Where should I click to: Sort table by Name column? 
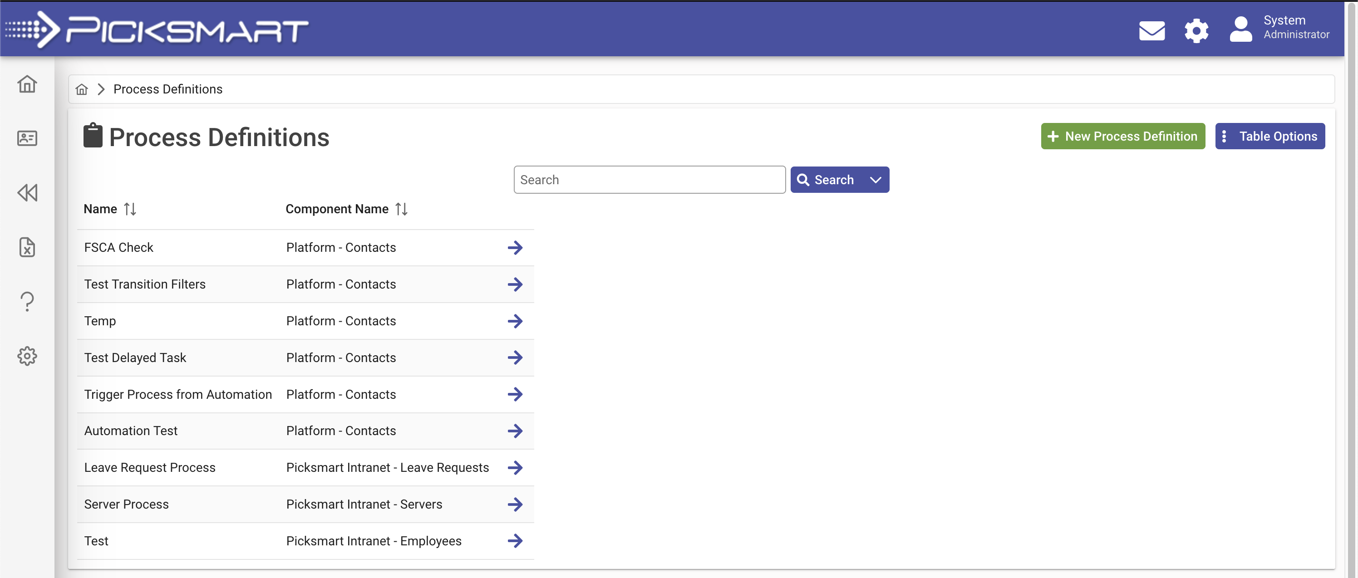coord(130,209)
